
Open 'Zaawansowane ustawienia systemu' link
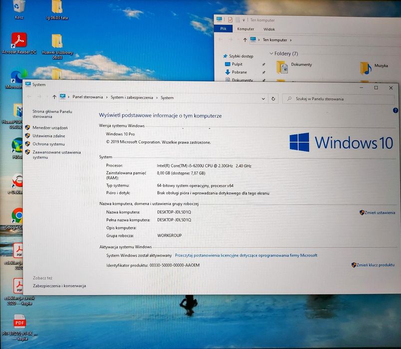coord(56,155)
